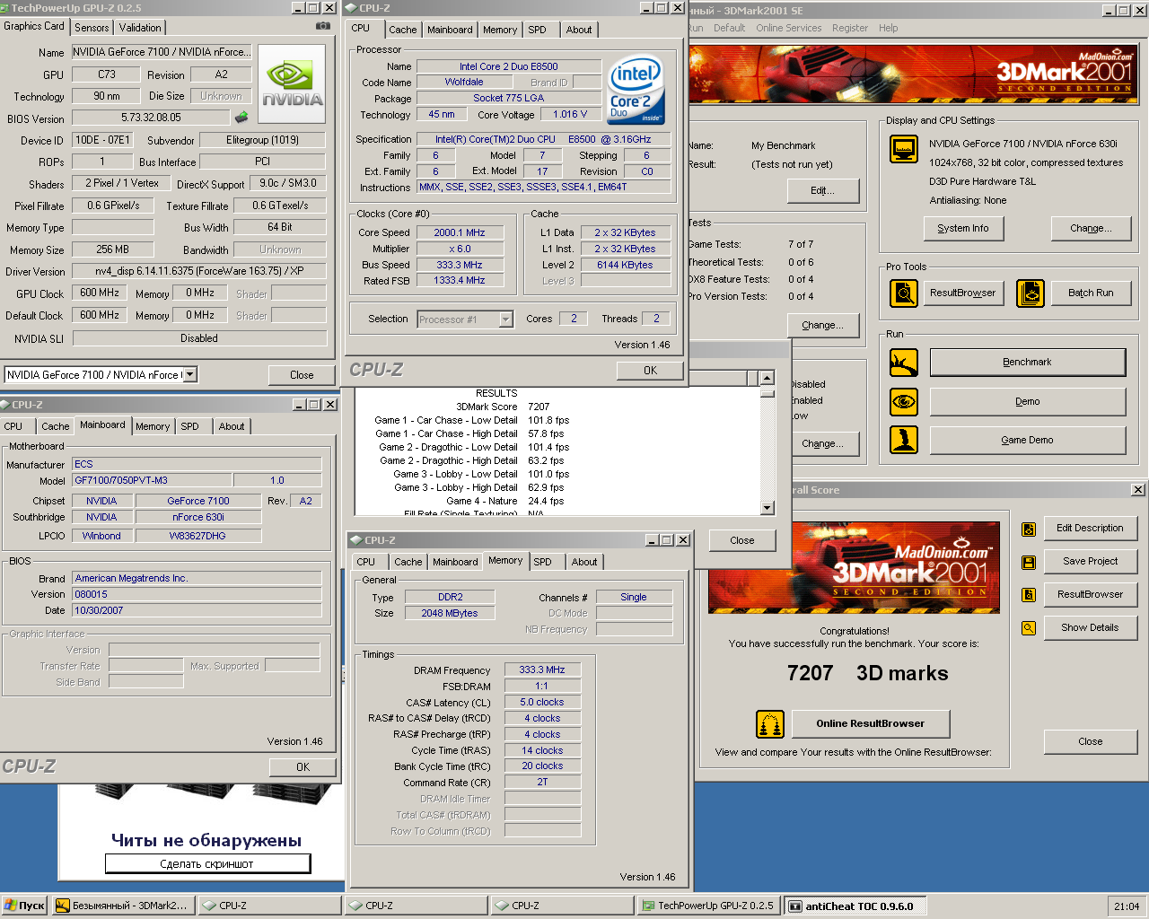The image size is (1149, 919).
Task: Click the 3DMark ResultBrowser button in Pro Tools
Action: [963, 293]
